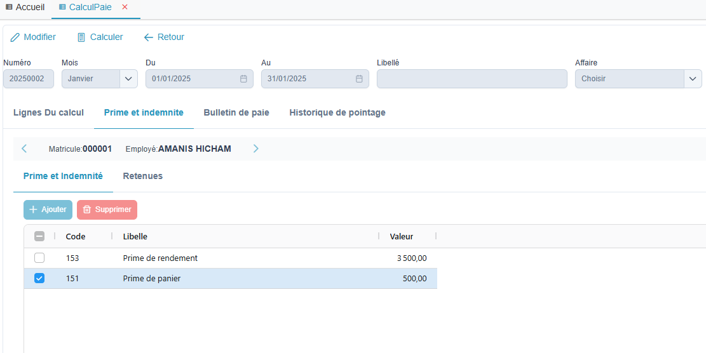The image size is (706, 353).
Task: Click the Retour back arrow icon
Action: 149,37
